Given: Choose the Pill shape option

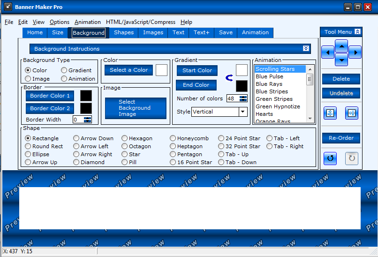Looking at the screenshot, I should (129, 162).
